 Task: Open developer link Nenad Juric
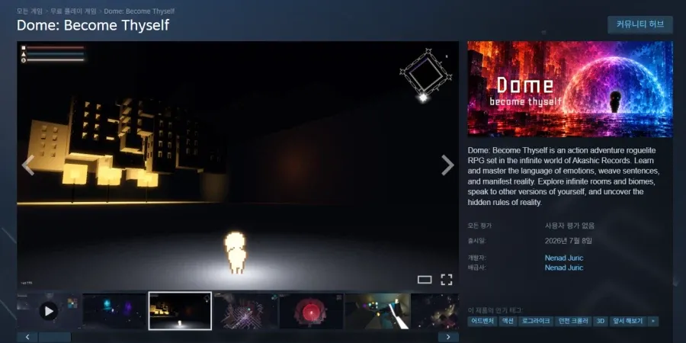point(564,258)
